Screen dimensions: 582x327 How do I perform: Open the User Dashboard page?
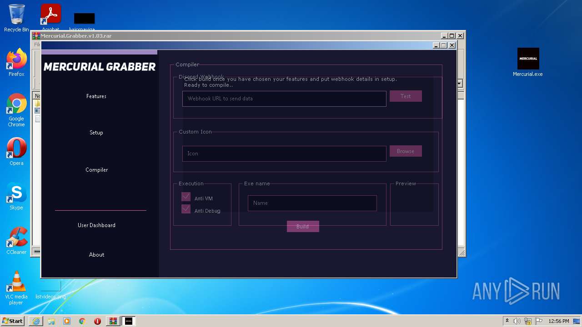click(x=96, y=225)
